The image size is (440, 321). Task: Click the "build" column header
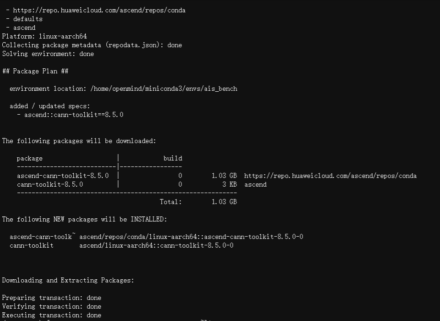tap(172, 158)
